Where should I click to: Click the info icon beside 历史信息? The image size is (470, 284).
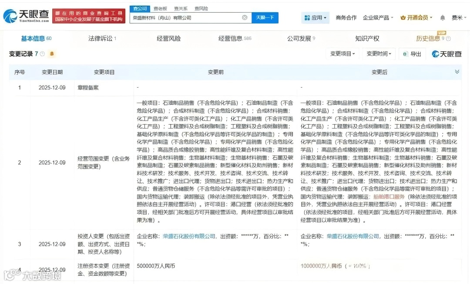pos(448,39)
